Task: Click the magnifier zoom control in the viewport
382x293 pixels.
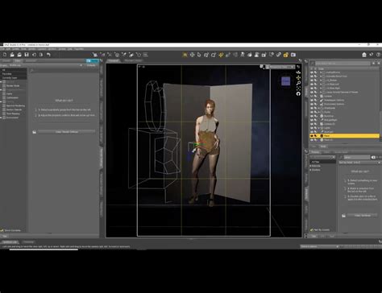Action: tap(298, 83)
